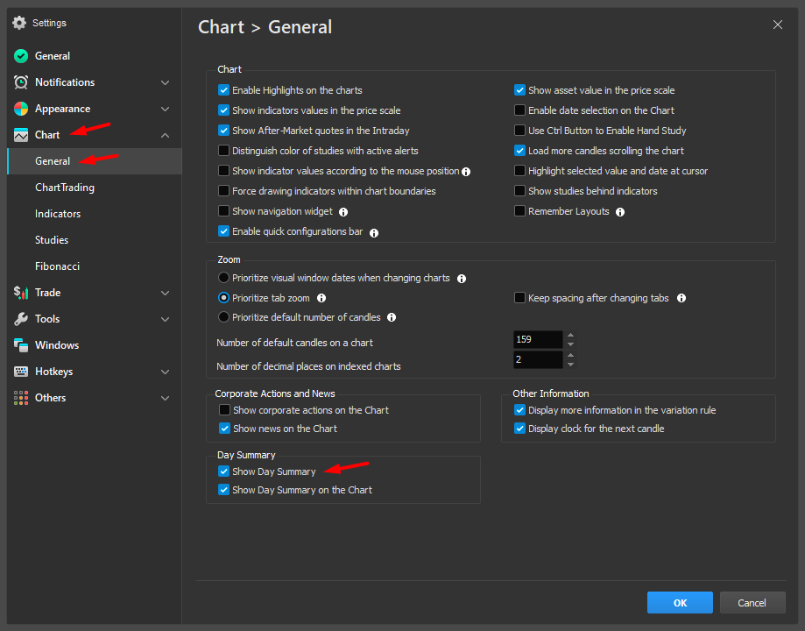Click the Windows overlapping panels icon
The height and width of the screenshot is (631, 805).
click(x=21, y=345)
